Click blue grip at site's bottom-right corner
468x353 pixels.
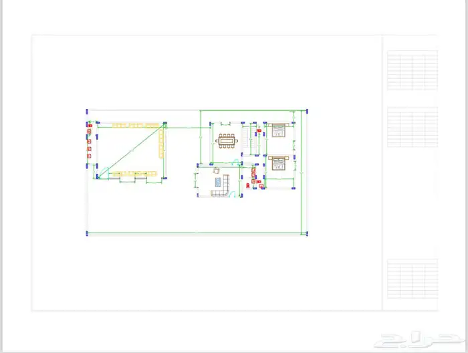[306, 233]
